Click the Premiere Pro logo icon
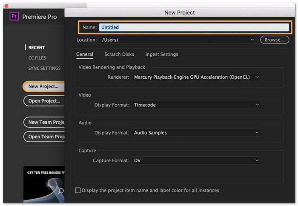 point(14,16)
